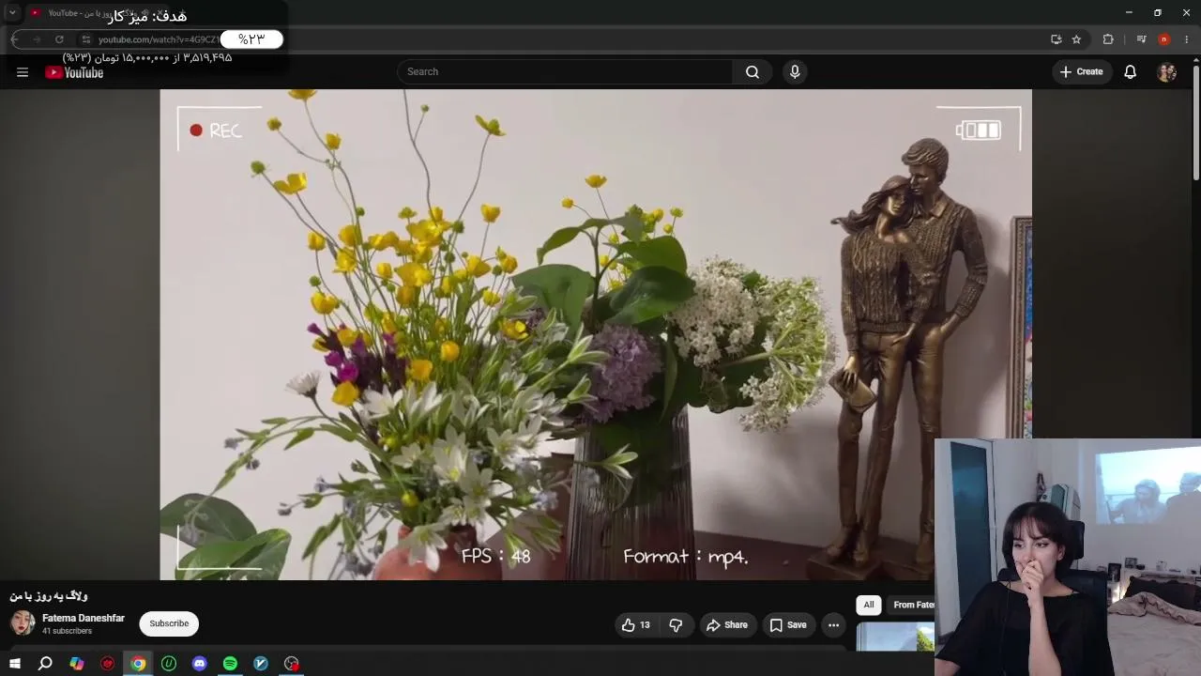Viewport: 1201px width, 676px height.
Task: Click the YouTube search field
Action: click(566, 71)
